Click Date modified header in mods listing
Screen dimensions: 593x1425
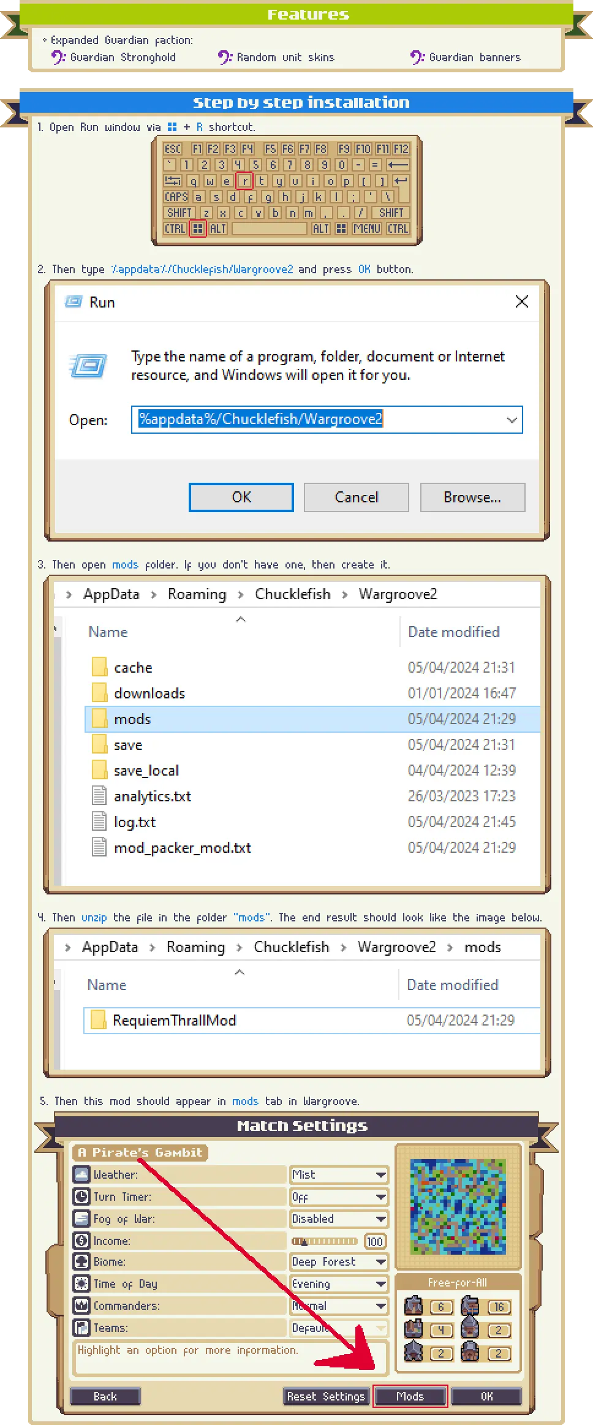(452, 985)
